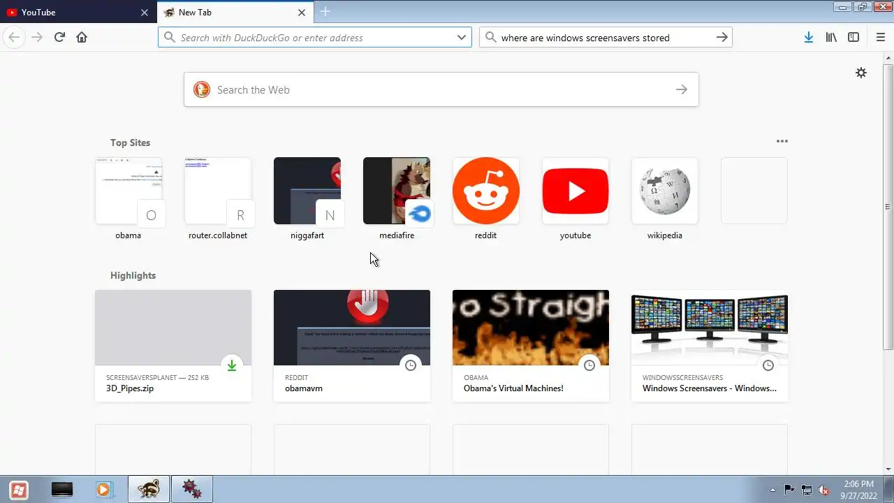Open the 3D_Pipes.zip highlight card

pyautogui.click(x=173, y=346)
